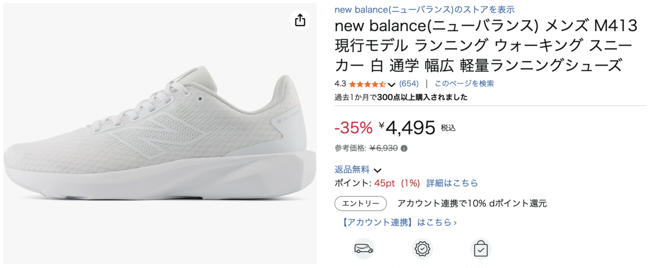This screenshot has height=268, width=649.
Task: Click the このページを検索 link
Action: pyautogui.click(x=464, y=84)
